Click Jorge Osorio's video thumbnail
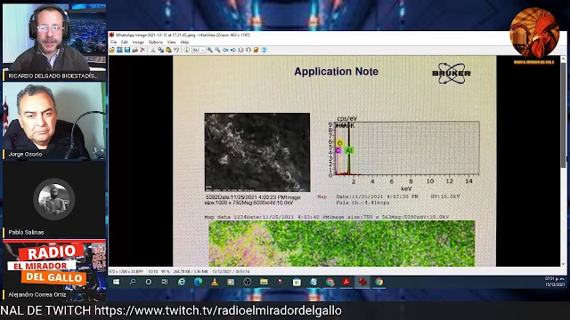Image resolution: width=570 pixels, height=320 pixels. point(54,121)
